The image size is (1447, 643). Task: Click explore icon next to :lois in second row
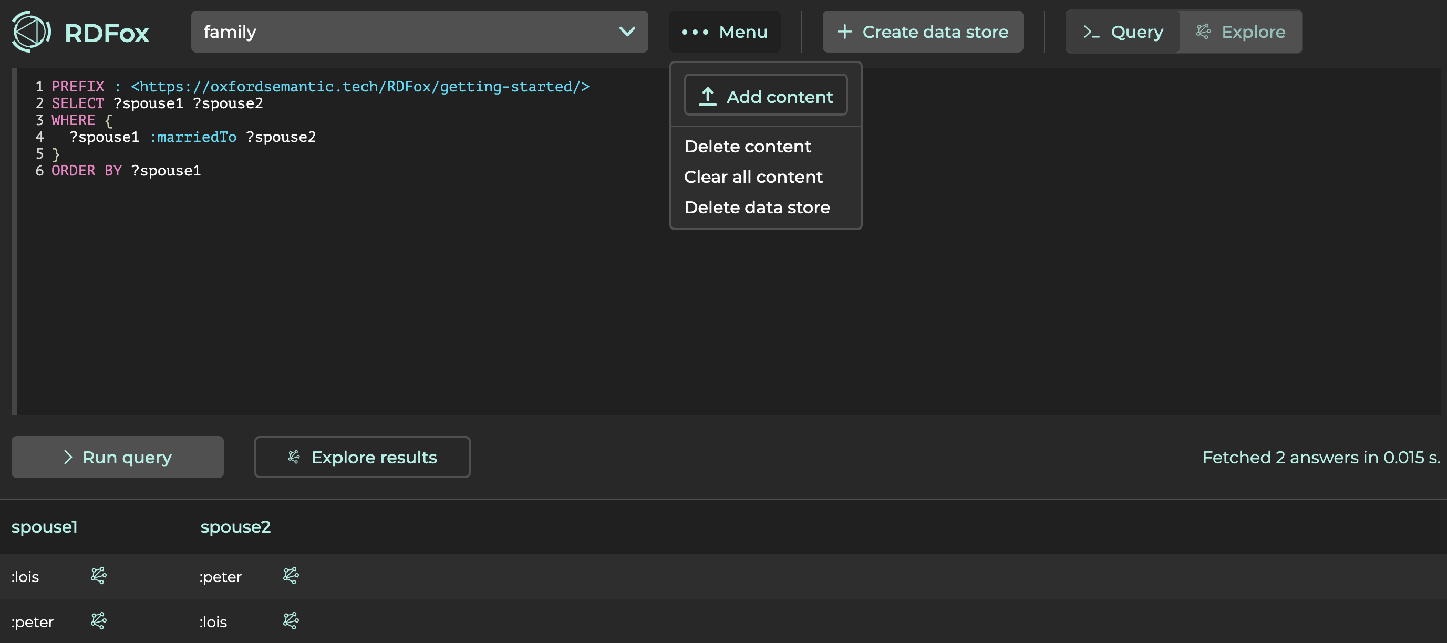291,620
